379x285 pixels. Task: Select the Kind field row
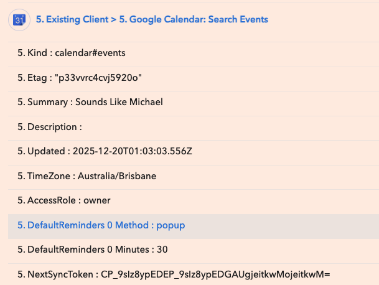pos(72,53)
